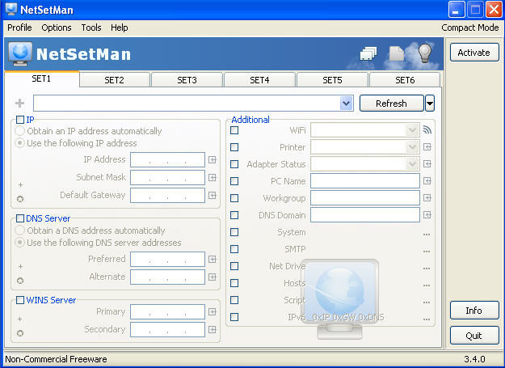Open the Refresh button dropdown arrow
The image size is (505, 368).
coord(430,104)
